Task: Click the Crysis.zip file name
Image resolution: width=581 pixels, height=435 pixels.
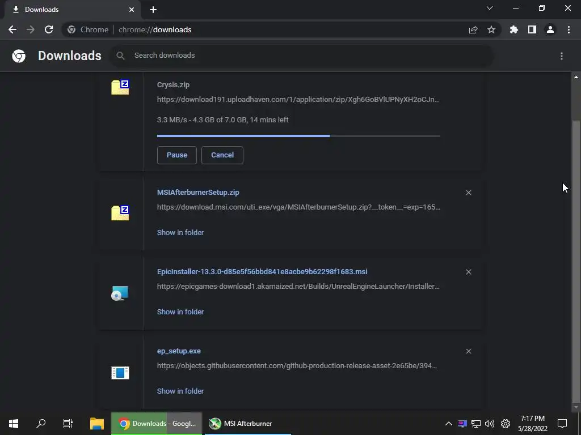Action: tap(173, 85)
